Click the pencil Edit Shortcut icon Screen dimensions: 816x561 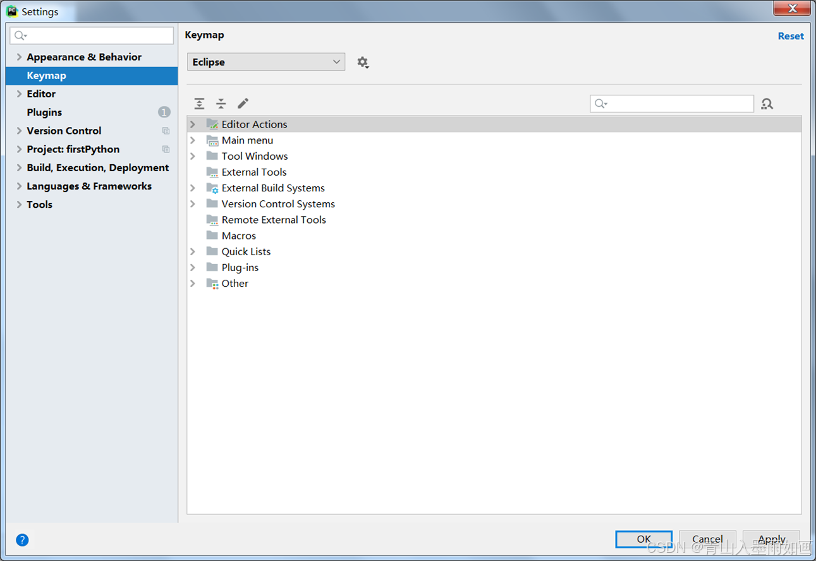(243, 103)
